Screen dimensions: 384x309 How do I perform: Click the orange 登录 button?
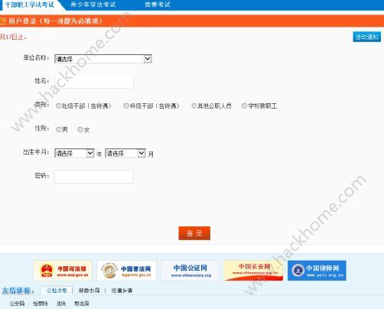194,233
